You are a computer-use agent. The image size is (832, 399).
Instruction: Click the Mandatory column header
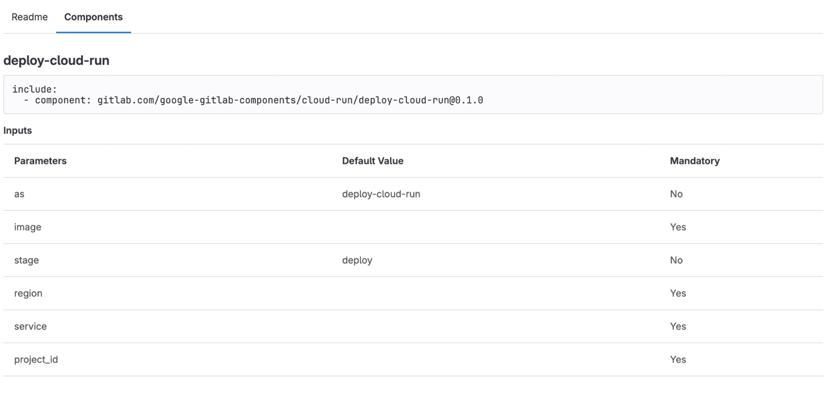point(695,161)
